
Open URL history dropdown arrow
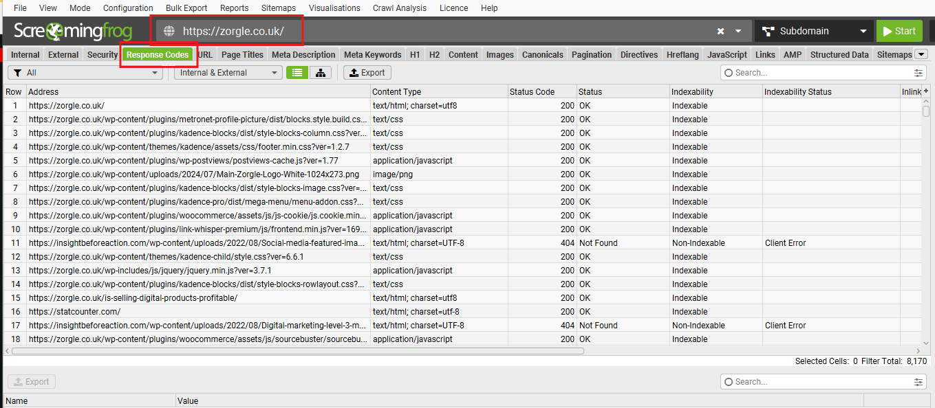pos(738,31)
